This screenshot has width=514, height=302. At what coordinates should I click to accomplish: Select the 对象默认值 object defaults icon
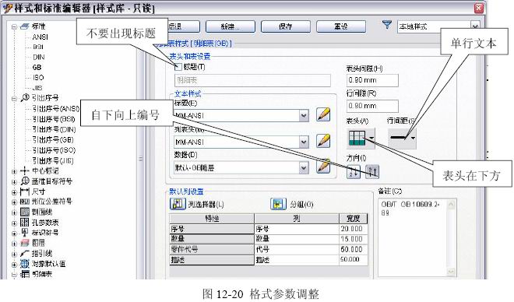25,263
